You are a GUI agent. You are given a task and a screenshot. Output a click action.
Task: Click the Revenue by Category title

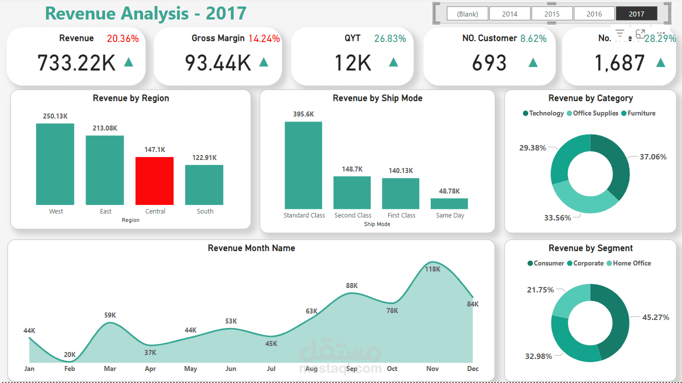click(591, 98)
